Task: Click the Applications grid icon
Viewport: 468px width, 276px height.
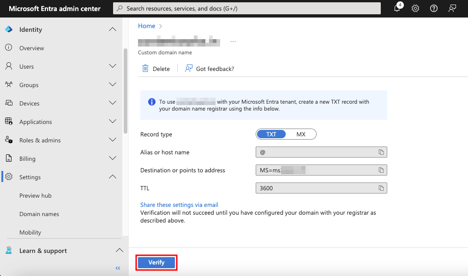Action: click(x=9, y=121)
